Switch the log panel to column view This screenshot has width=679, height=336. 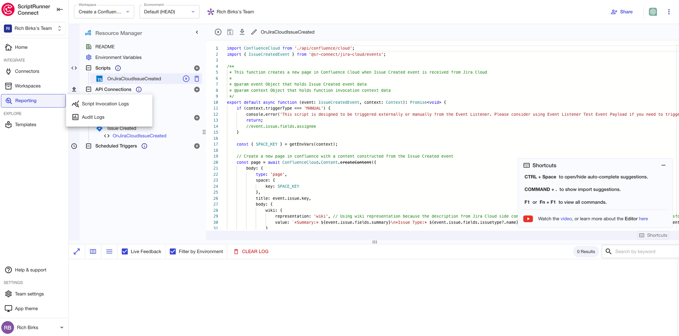[x=93, y=251]
